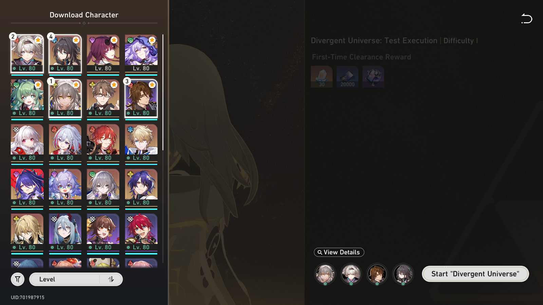Start "Divergent Universe" run
This screenshot has width=543, height=305.
pos(475,274)
